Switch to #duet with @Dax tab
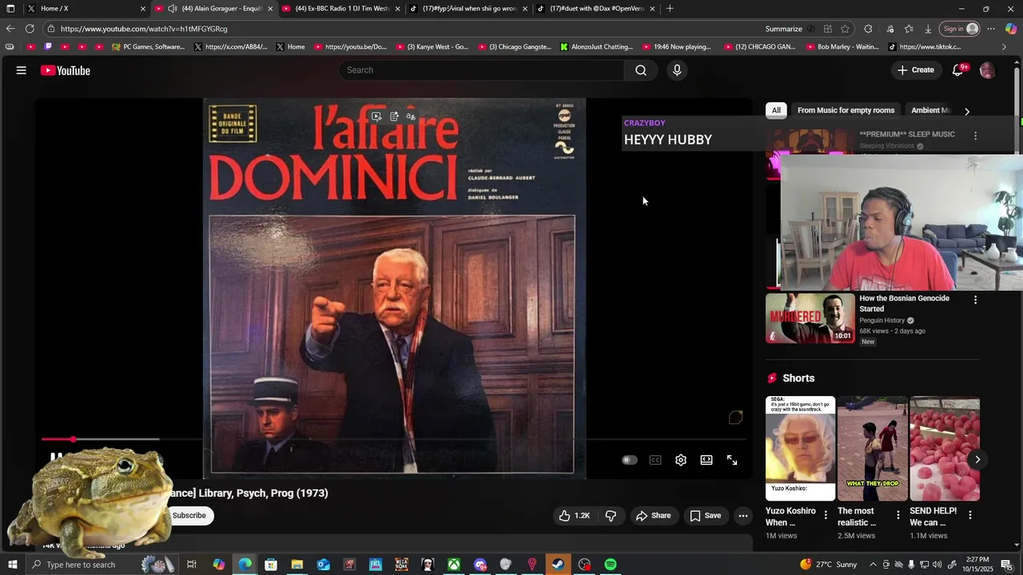The height and width of the screenshot is (575, 1023). [597, 9]
